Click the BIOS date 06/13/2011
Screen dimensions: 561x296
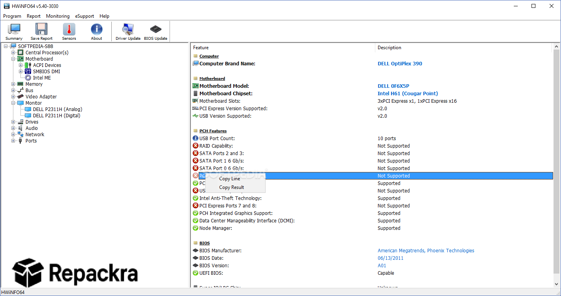pos(390,258)
